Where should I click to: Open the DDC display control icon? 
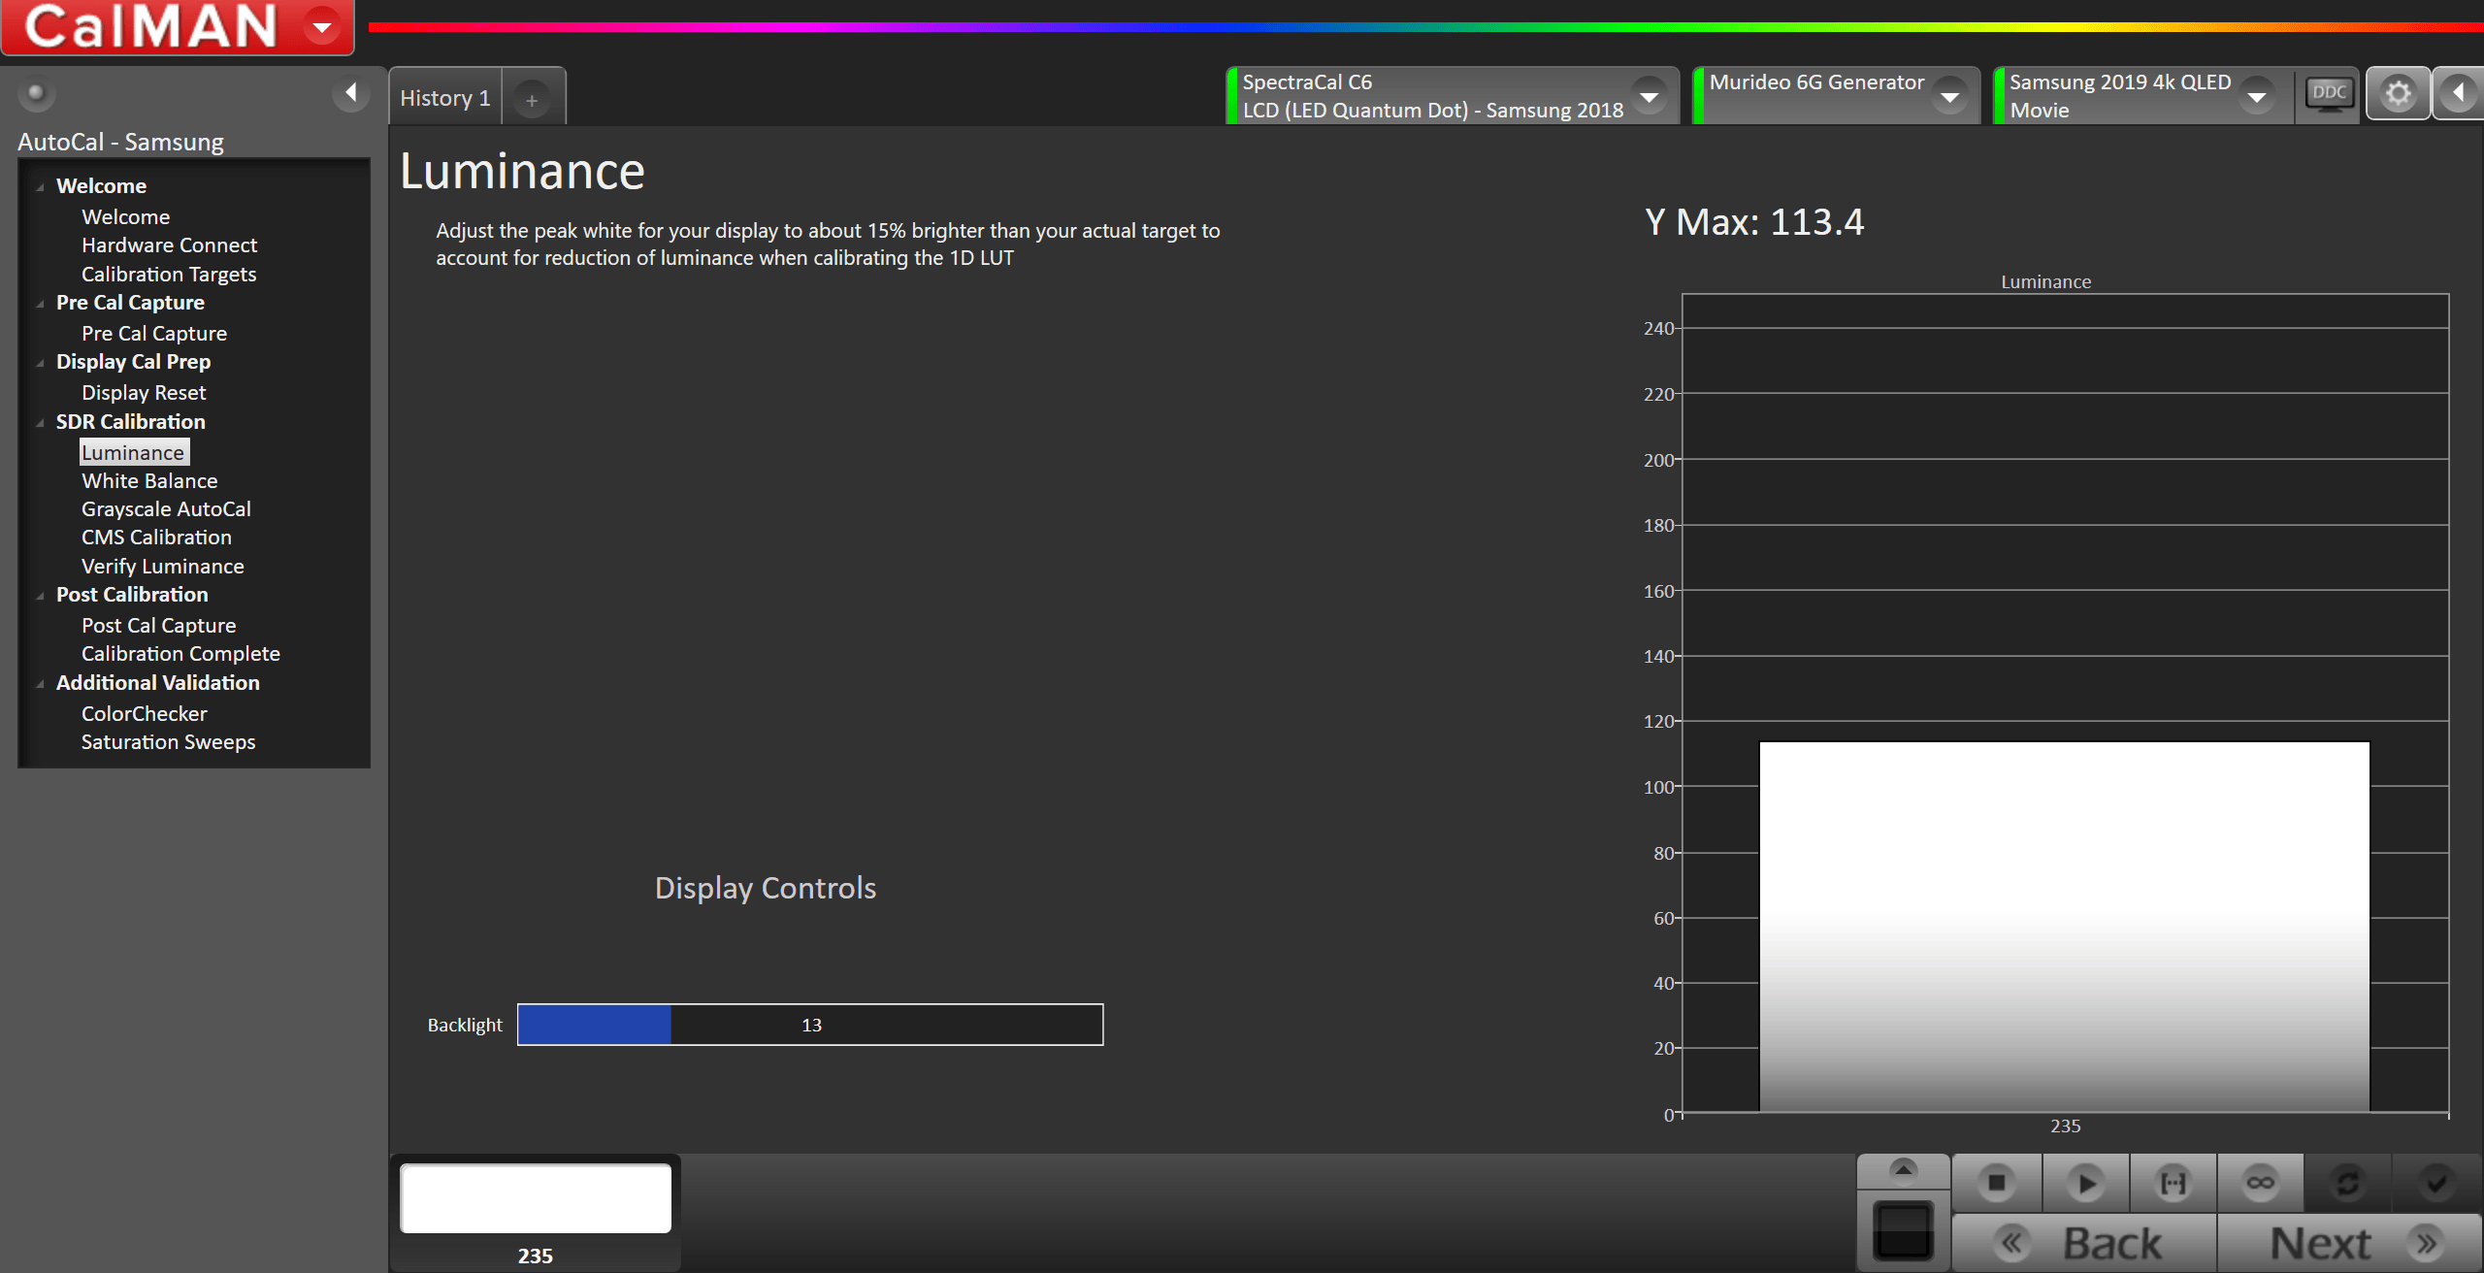[x=2329, y=95]
